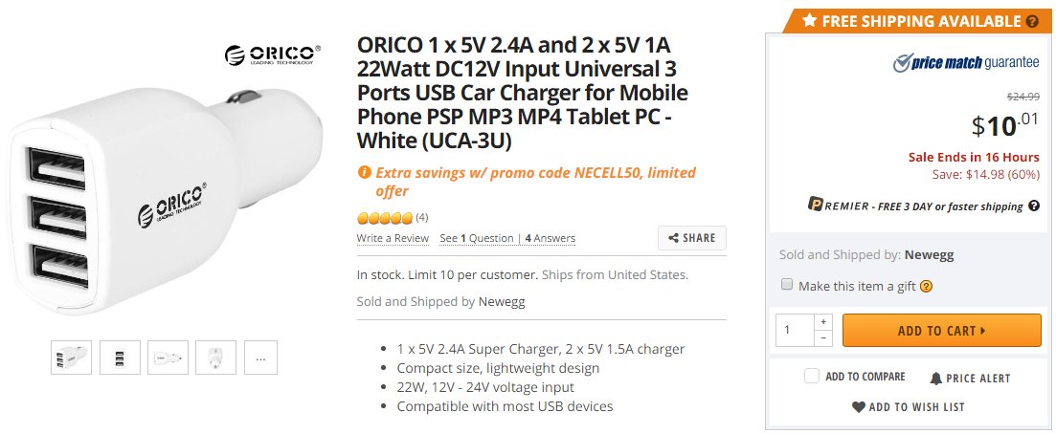Click the Premier shipping help question icon
Image resolution: width=1056 pixels, height=434 pixels.
(x=1033, y=206)
